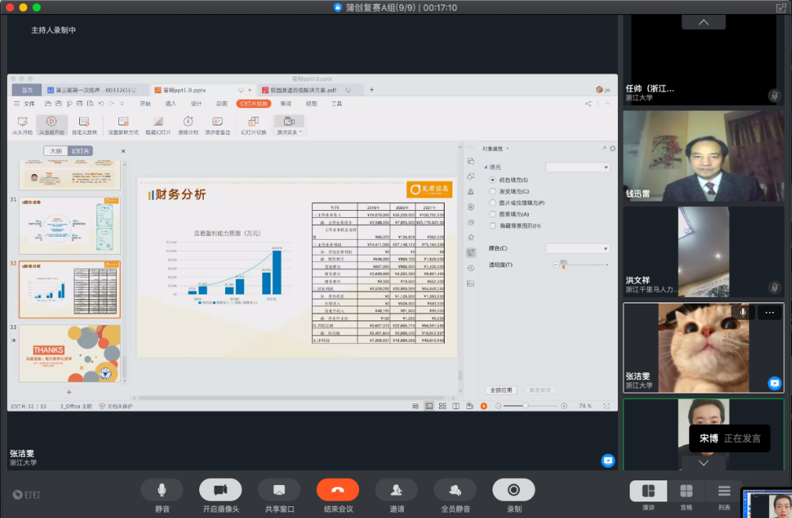Select 图案填充(A) pattern fill radio
The image size is (792, 518).
click(492, 214)
